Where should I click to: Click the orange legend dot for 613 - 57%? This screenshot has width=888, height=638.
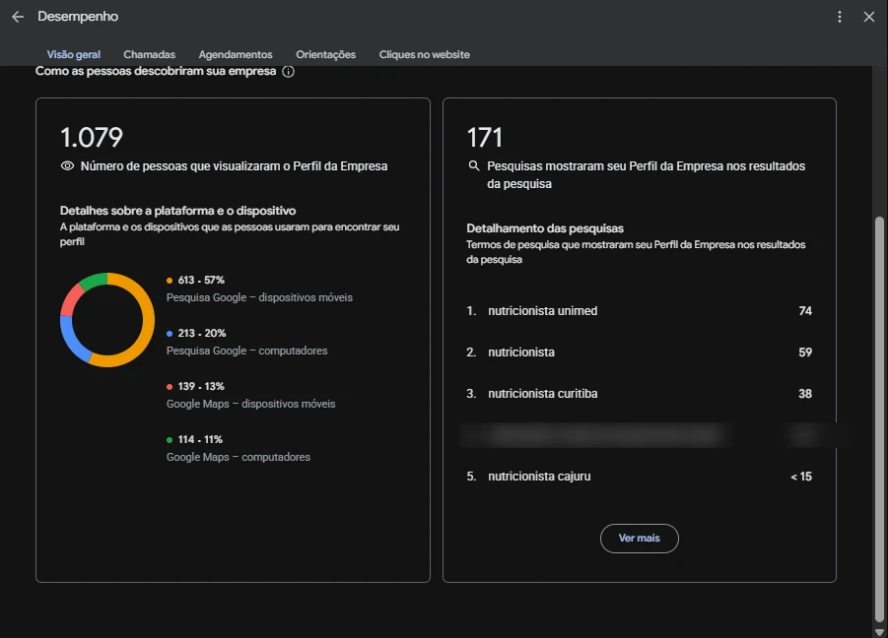(x=170, y=281)
